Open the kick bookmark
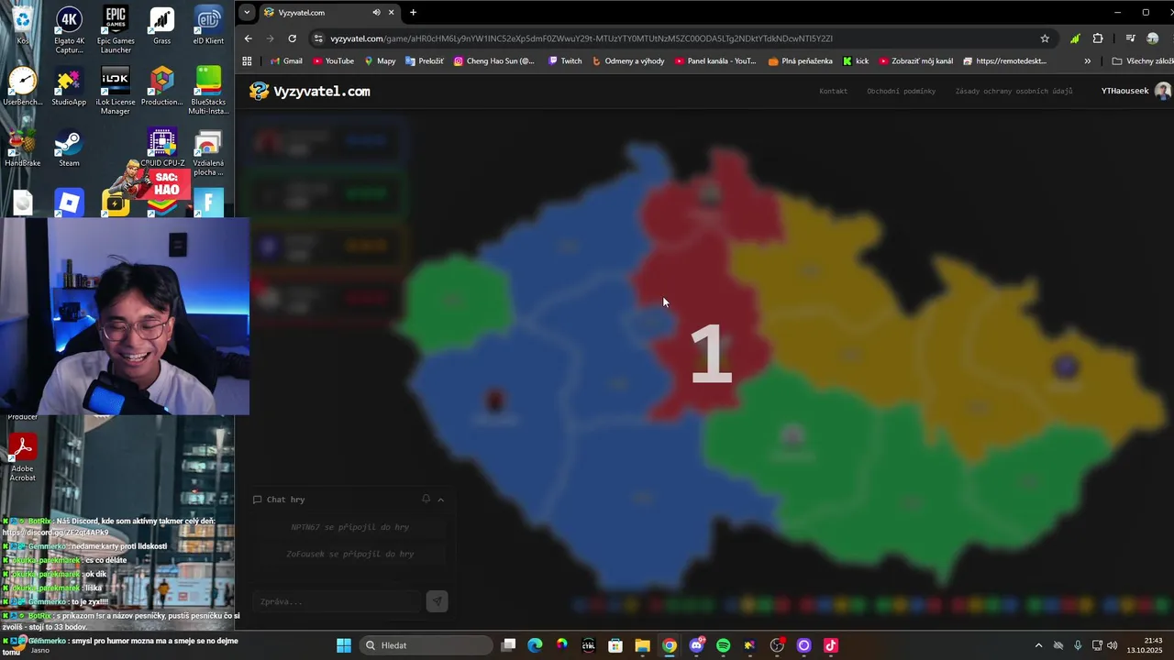The image size is (1174, 660). (856, 61)
